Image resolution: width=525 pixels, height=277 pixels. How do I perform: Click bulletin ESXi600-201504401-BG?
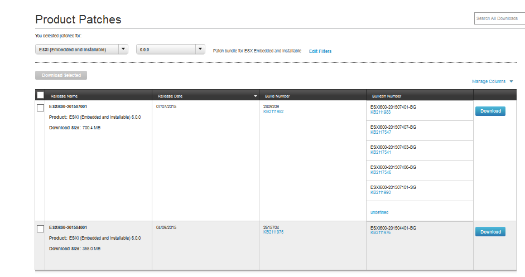(x=393, y=228)
